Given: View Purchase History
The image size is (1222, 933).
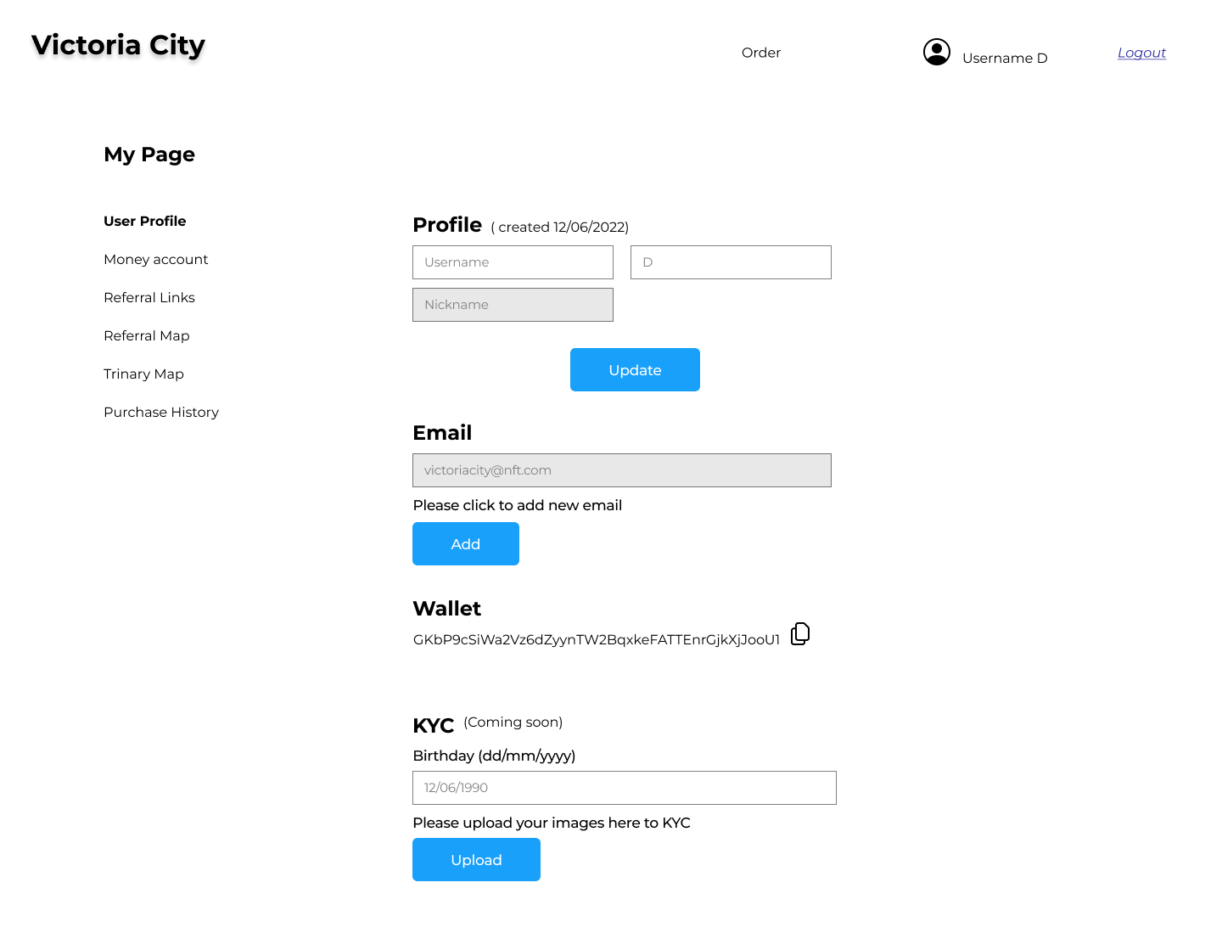Looking at the screenshot, I should (161, 412).
